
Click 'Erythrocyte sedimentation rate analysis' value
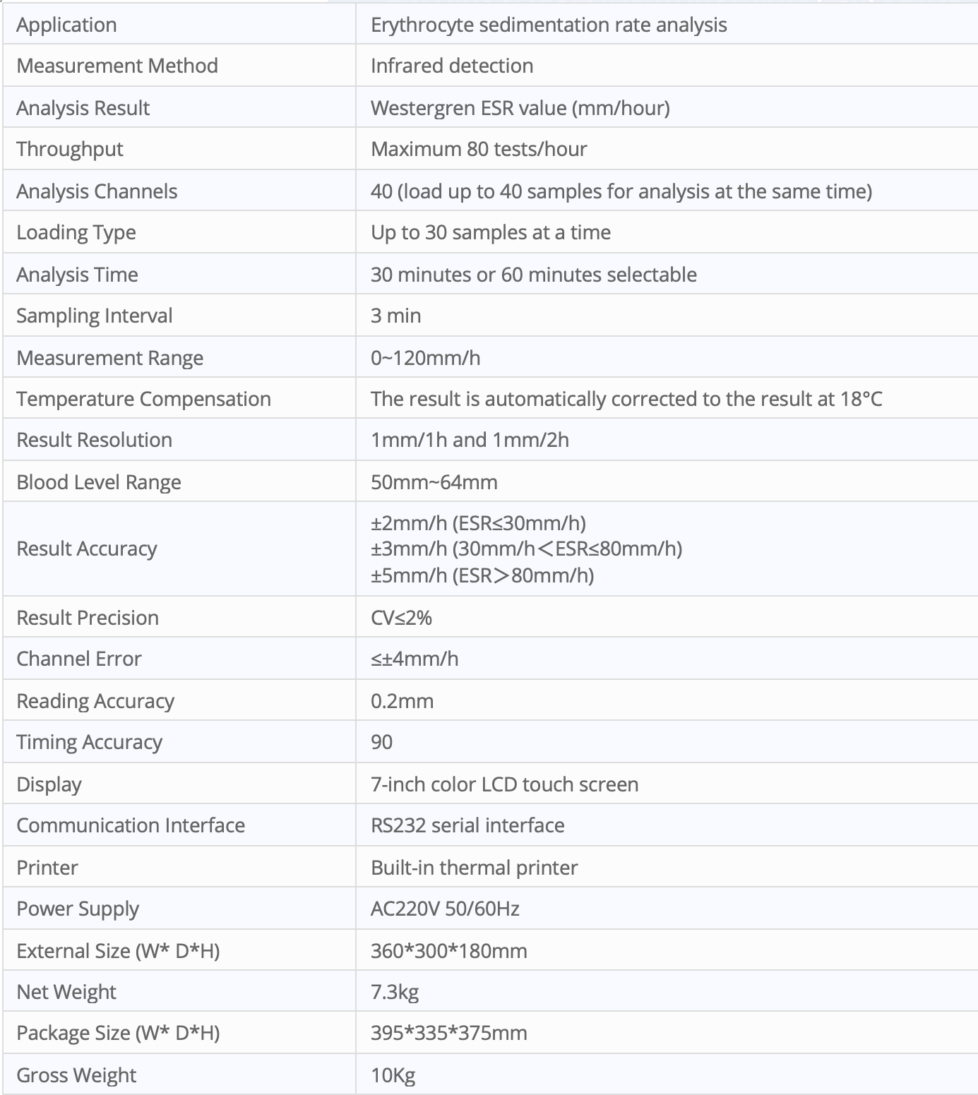(549, 25)
